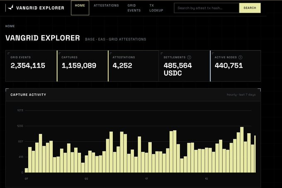Click the 'hourly · last 7 days' label
The height and width of the screenshot is (188, 282).
(241, 95)
